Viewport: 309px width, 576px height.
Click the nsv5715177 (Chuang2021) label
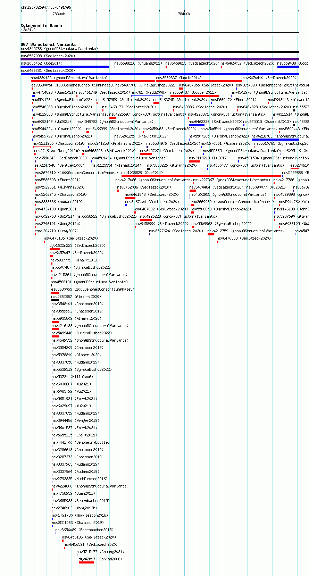(100, 552)
